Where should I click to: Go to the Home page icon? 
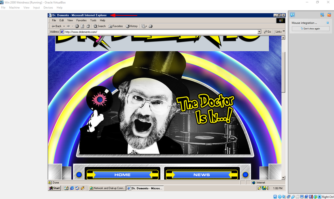88,26
